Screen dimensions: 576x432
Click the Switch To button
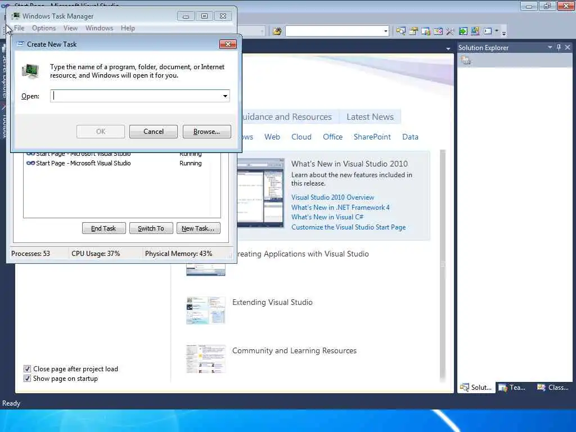coord(151,228)
